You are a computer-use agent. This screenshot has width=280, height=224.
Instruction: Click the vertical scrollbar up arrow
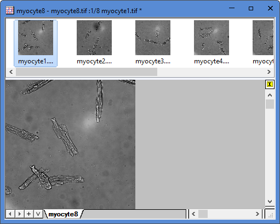click(x=270, y=95)
